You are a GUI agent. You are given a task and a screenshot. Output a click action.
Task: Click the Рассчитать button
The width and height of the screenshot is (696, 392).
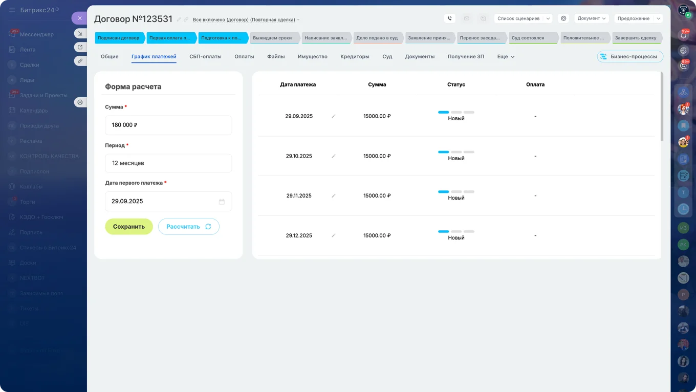(188, 226)
